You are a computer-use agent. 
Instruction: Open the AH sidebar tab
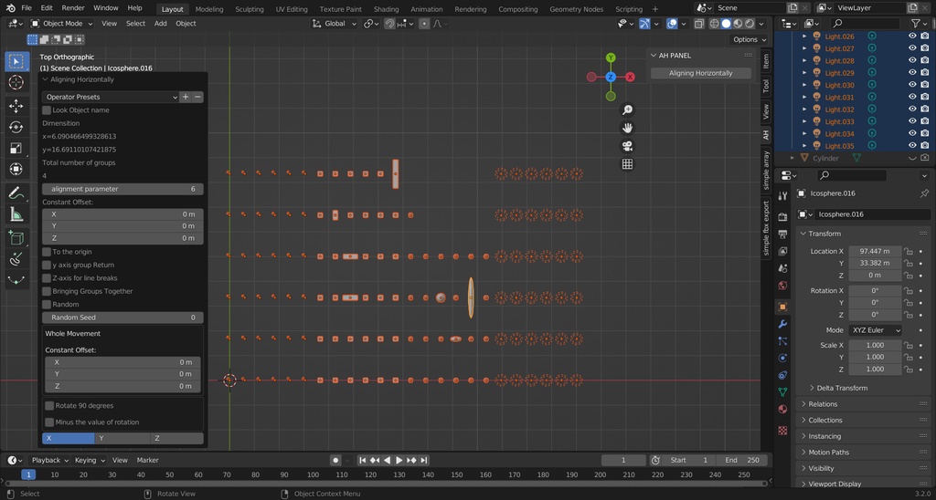[766, 135]
